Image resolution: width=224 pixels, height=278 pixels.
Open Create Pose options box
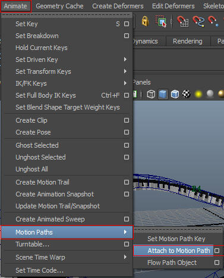click(x=127, y=132)
